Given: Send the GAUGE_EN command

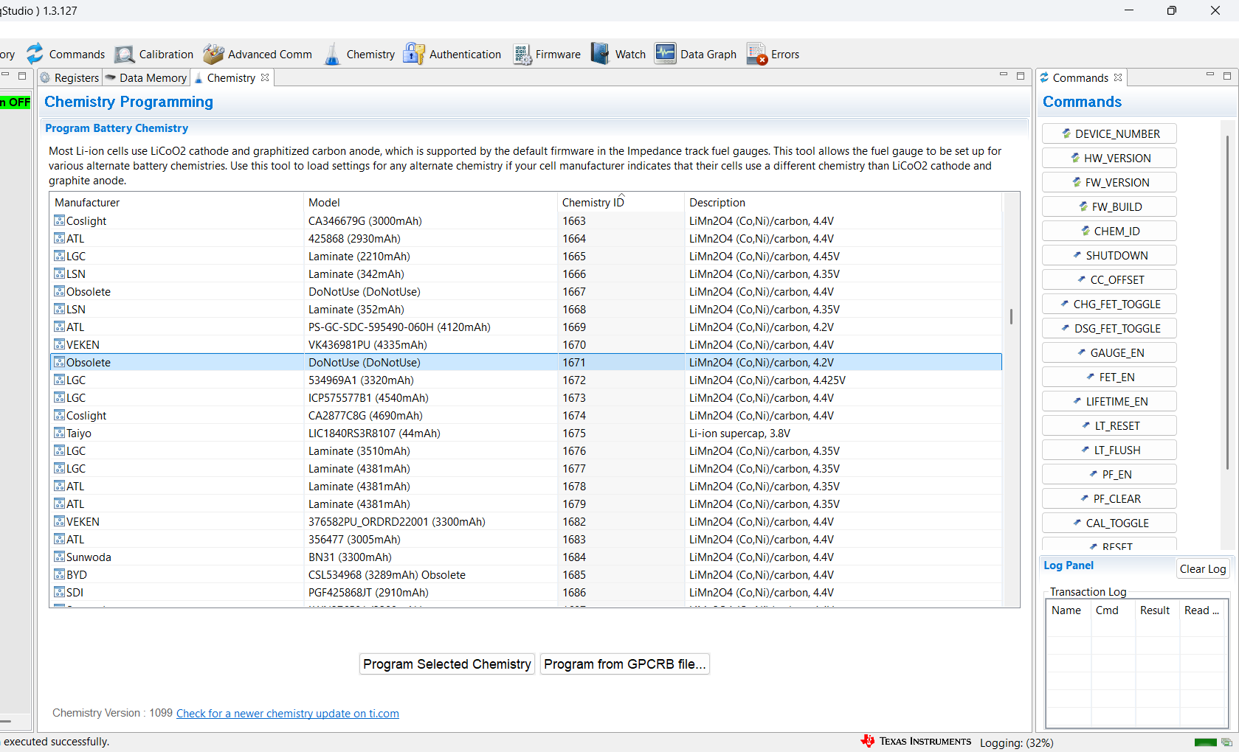Looking at the screenshot, I should coord(1110,352).
